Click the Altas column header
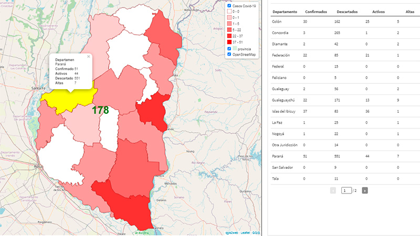The image size is (420, 236). pyautogui.click(x=409, y=12)
